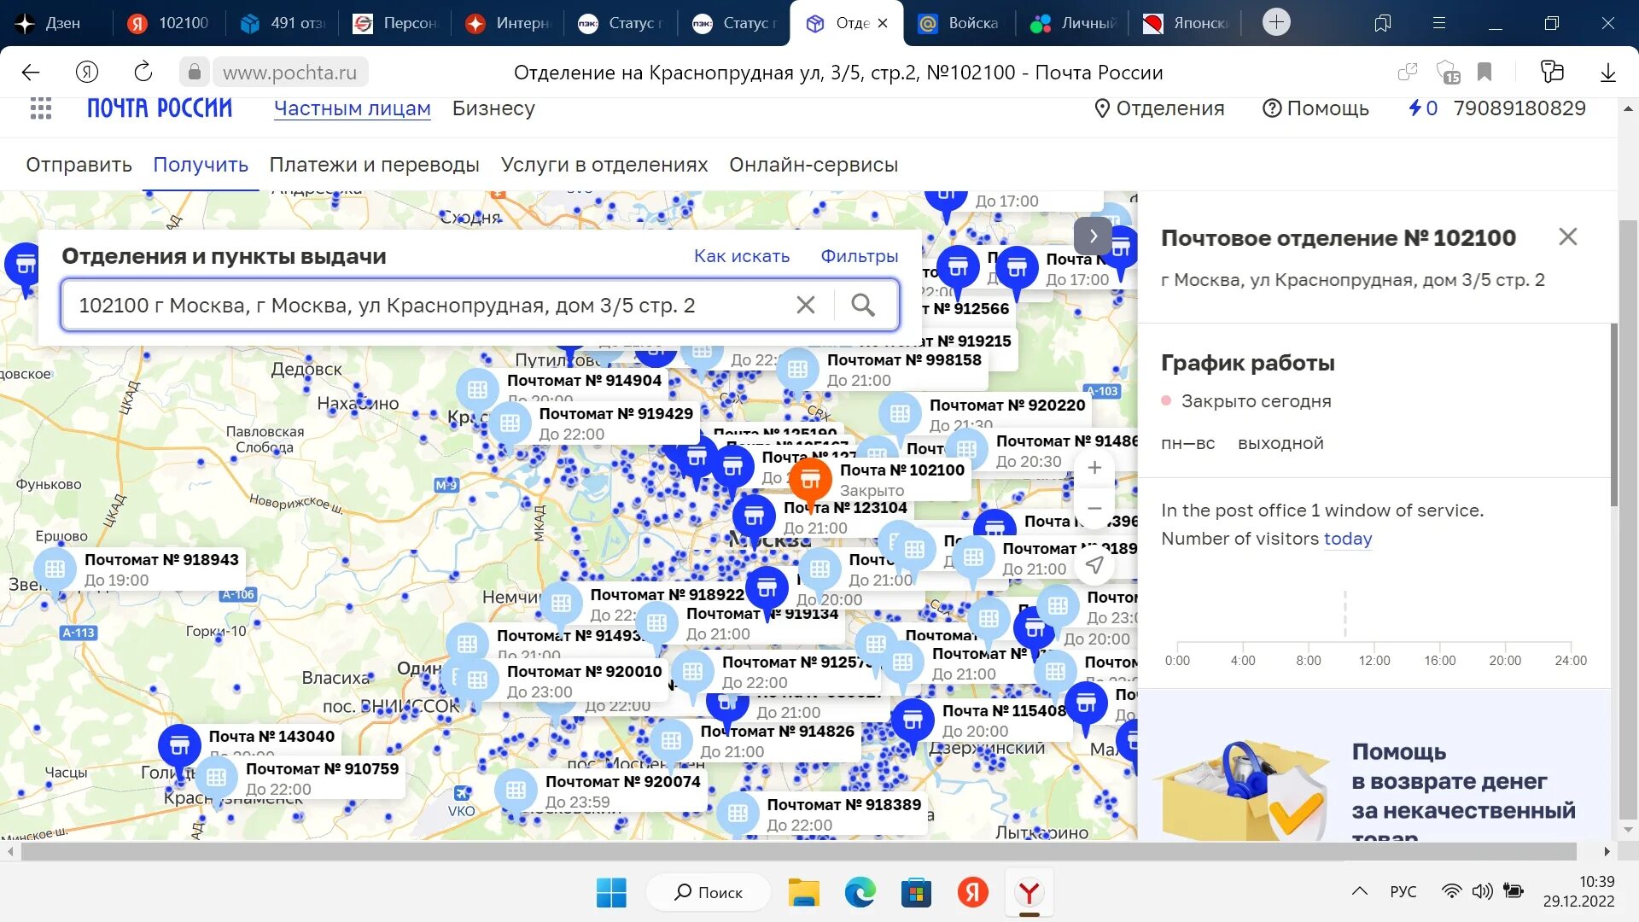Show hidden tray icons chevron
The image size is (1639, 922).
(x=1360, y=891)
